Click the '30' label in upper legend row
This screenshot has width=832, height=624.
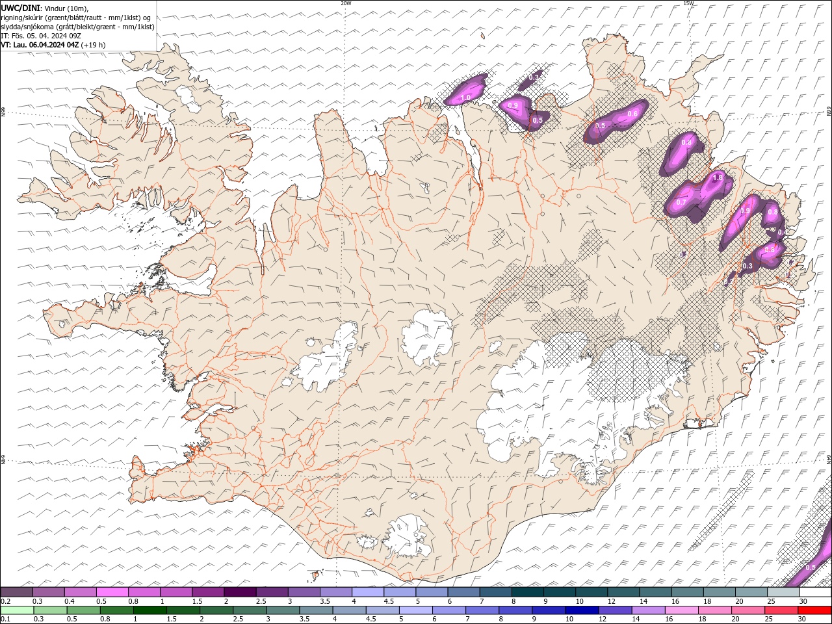pos(803,601)
